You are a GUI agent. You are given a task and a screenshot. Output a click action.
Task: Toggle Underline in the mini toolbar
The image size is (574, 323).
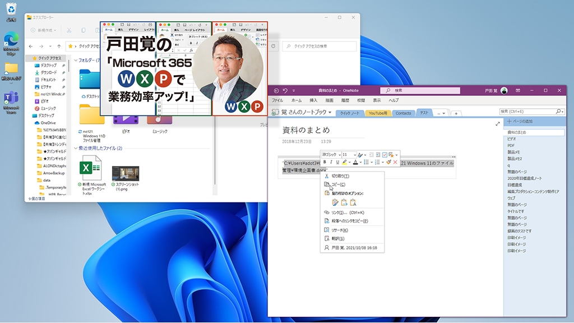[x=337, y=162]
